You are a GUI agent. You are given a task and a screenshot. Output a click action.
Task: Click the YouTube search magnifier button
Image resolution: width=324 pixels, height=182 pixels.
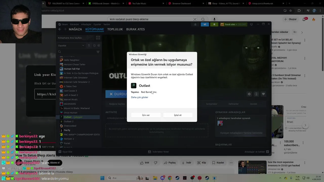[203, 19]
